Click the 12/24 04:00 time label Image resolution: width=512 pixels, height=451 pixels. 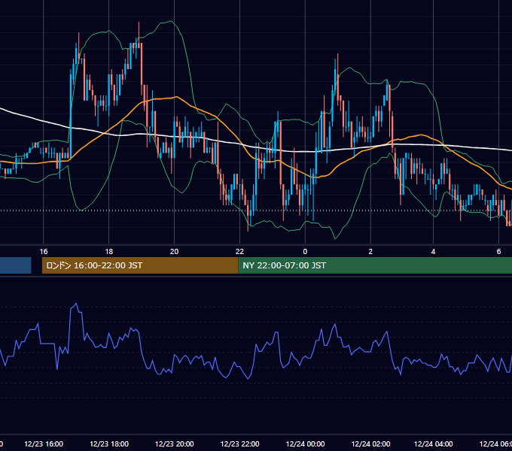pyautogui.click(x=433, y=443)
